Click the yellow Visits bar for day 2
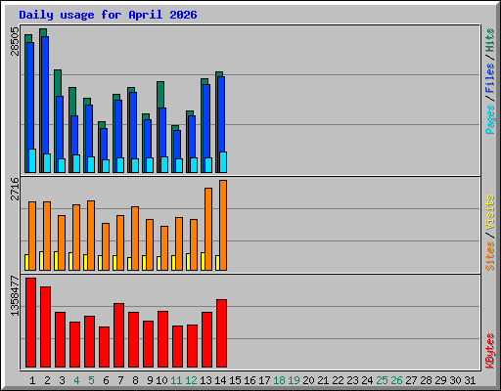 point(41,261)
